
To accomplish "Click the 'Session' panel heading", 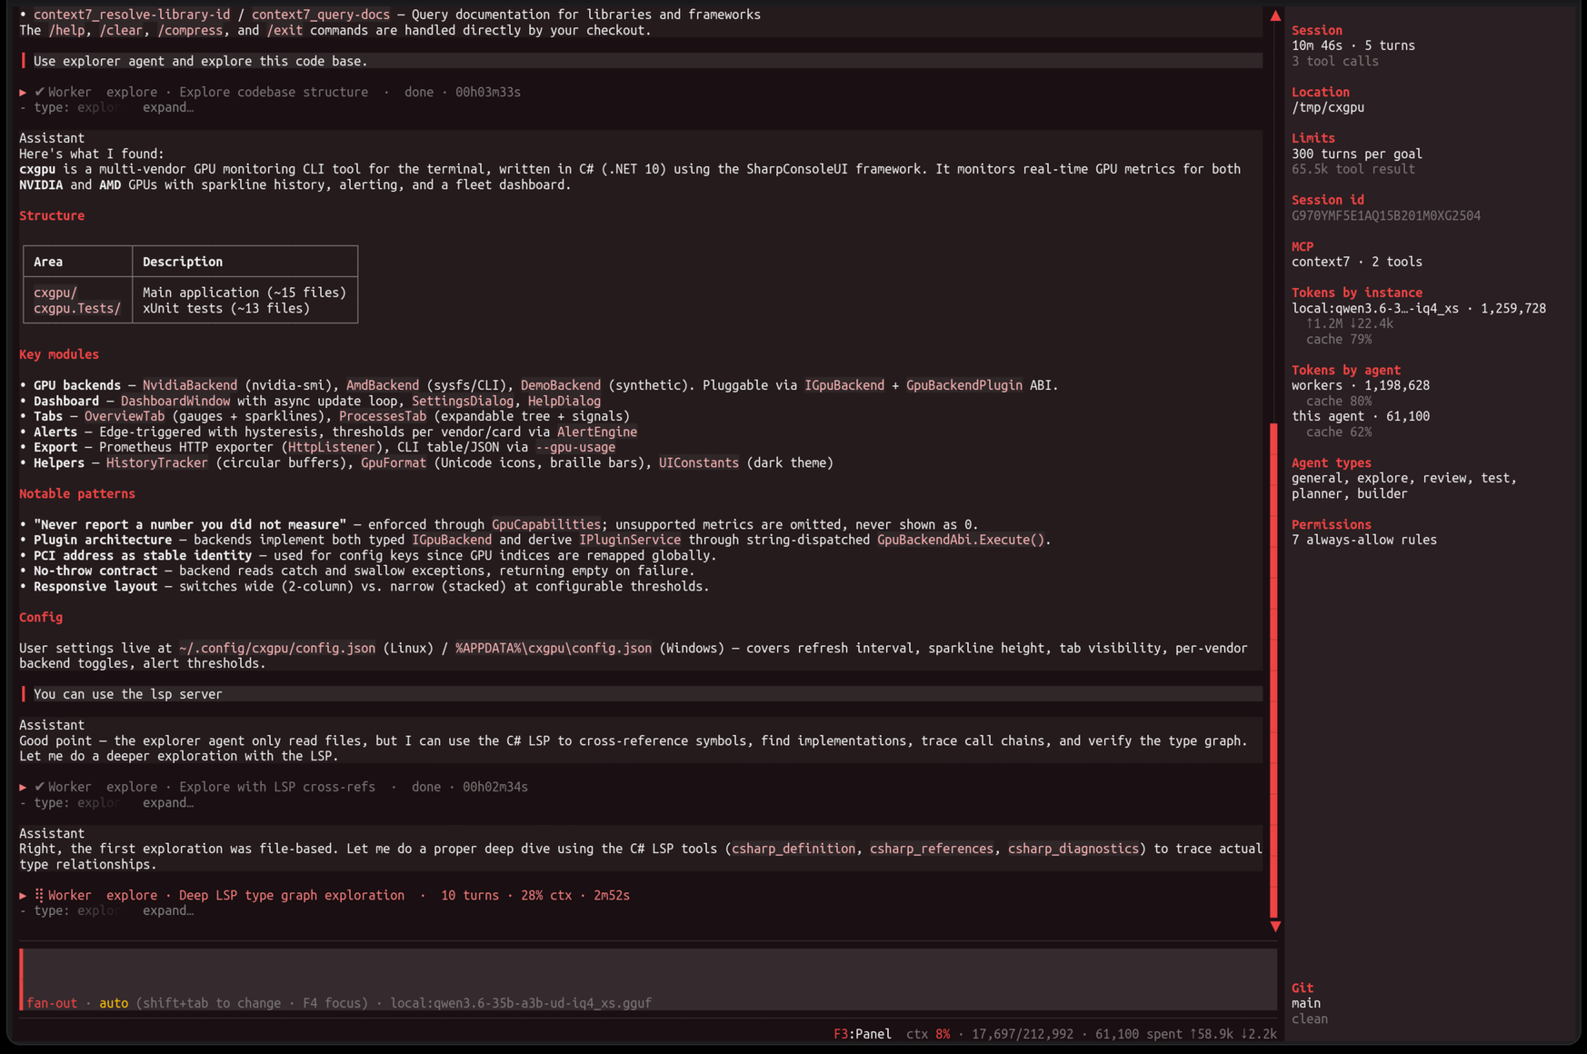I will point(1317,30).
